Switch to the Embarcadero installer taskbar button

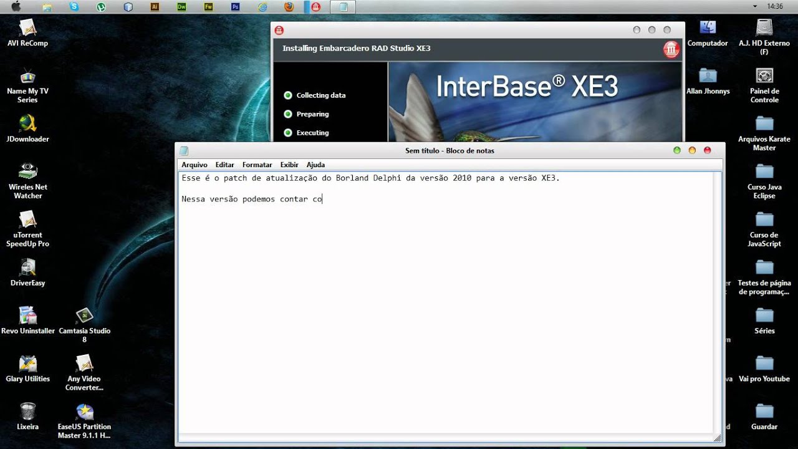[316, 7]
